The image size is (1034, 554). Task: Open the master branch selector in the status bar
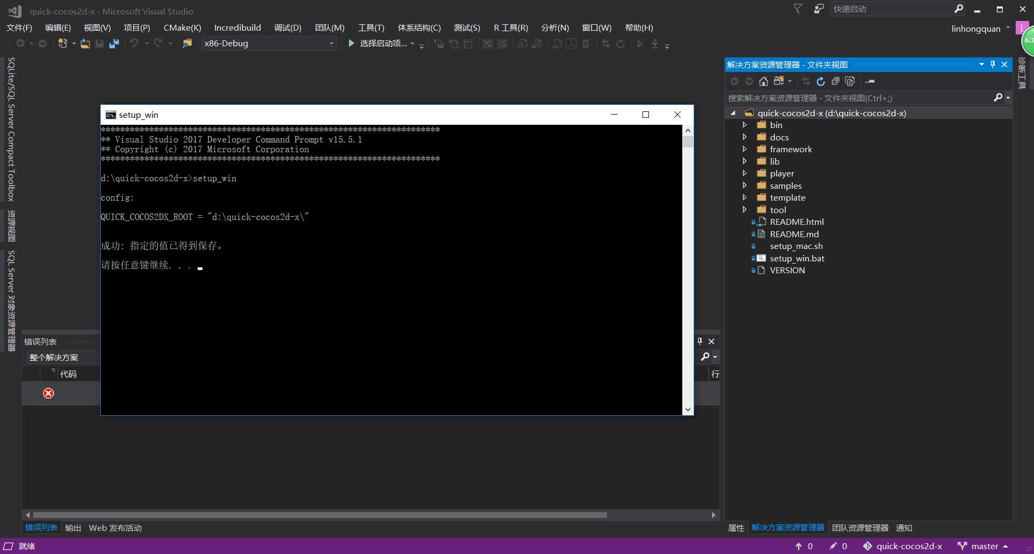pos(983,546)
